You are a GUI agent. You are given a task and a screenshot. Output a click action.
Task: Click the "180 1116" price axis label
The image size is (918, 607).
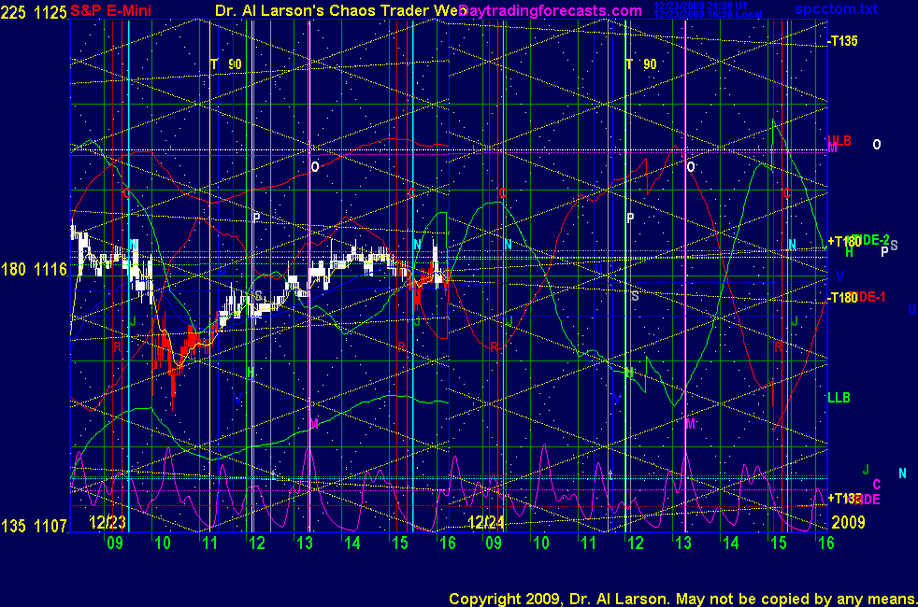tap(34, 270)
